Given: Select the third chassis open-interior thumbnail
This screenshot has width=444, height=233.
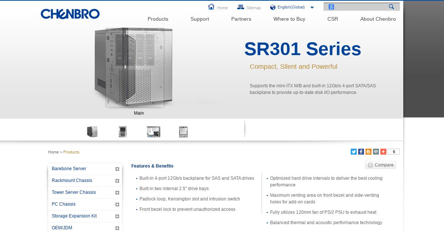Looking at the screenshot, I should point(154,132).
